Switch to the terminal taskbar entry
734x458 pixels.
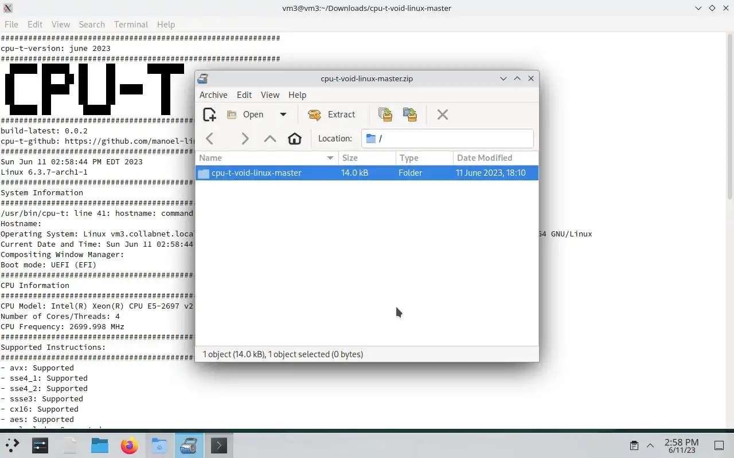[219, 445]
